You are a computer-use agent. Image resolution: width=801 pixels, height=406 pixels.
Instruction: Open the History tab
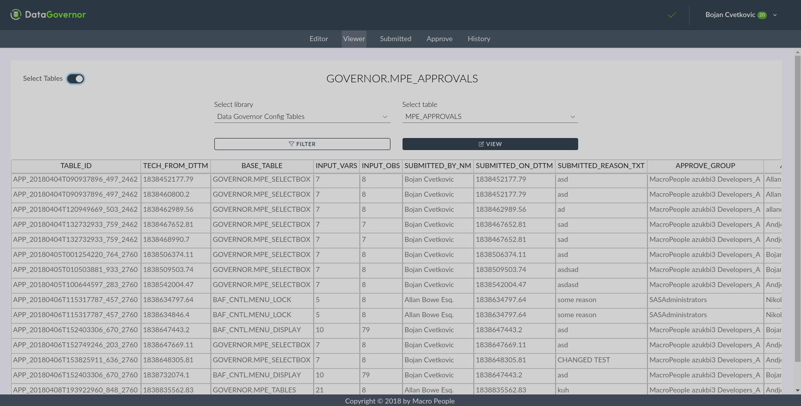[x=479, y=39]
